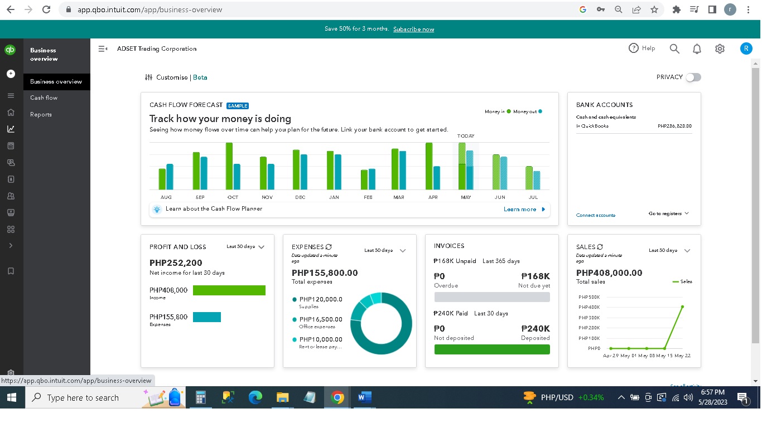Screen dimensions: 762x428
Task: Click the expenses donut chart
Action: [382, 323]
